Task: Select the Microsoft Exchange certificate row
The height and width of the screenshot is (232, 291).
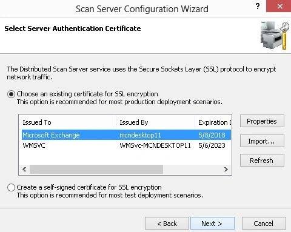Action: tap(126, 135)
